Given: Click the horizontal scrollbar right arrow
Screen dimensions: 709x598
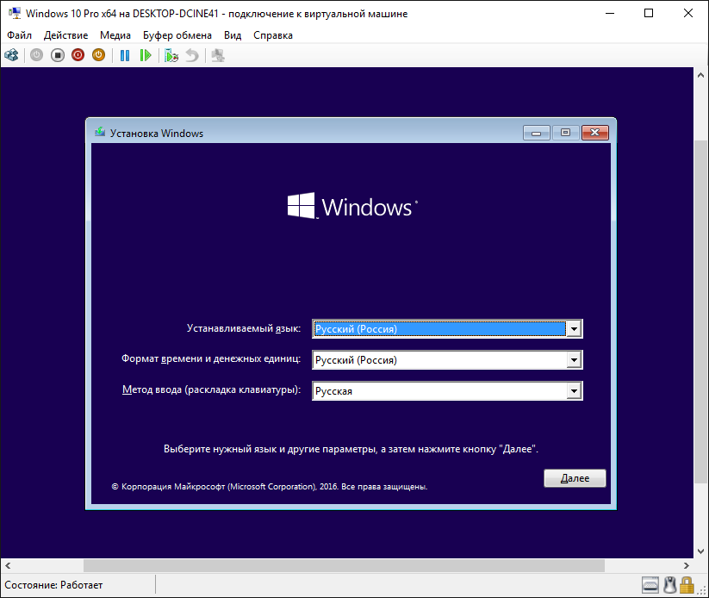Looking at the screenshot, I should [x=687, y=565].
